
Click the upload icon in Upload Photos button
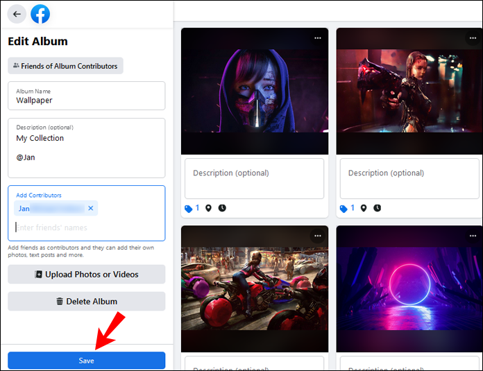(x=38, y=274)
